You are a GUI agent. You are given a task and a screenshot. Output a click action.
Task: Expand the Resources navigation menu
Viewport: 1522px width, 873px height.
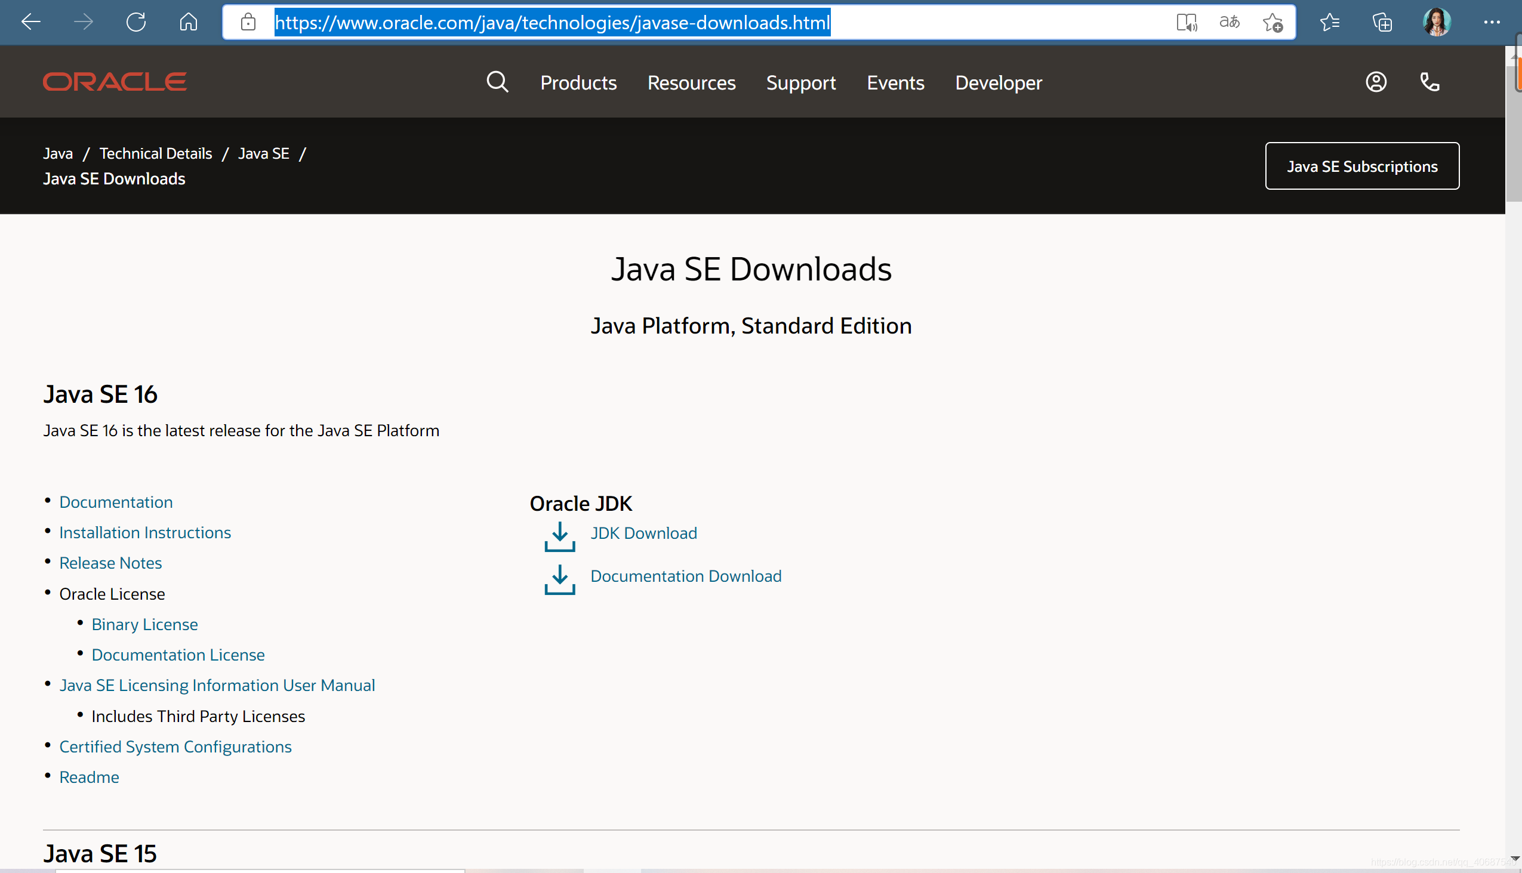pos(691,83)
